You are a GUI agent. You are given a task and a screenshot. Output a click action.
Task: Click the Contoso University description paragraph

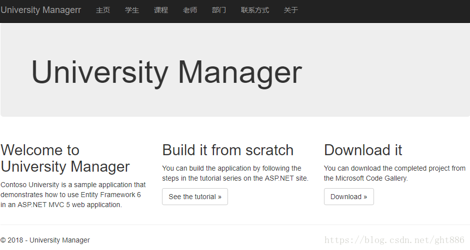73,195
